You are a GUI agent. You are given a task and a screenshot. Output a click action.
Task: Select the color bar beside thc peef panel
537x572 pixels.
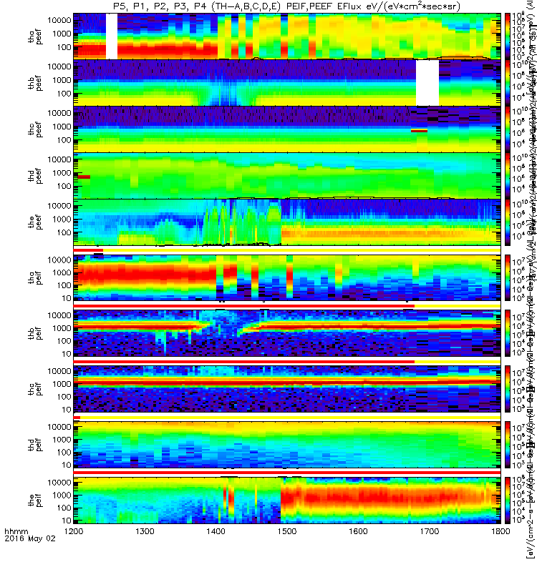coord(508,129)
